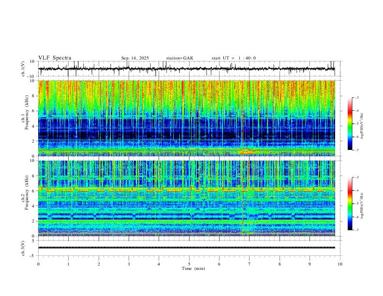The height and width of the screenshot is (296, 383).
Task: Click the log(PSD) label beside ch.1 colorbar
Action: pyautogui.click(x=362, y=126)
